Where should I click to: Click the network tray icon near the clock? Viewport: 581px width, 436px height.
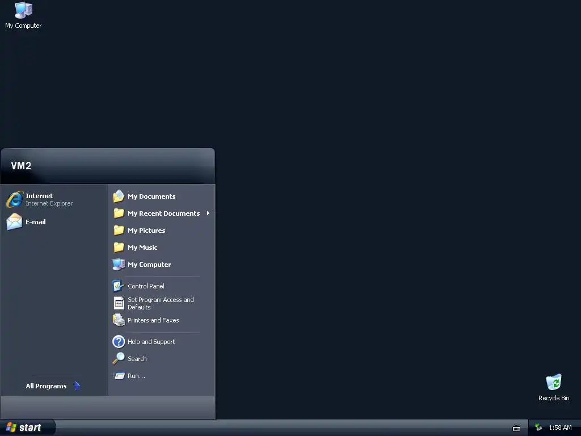pyautogui.click(x=538, y=427)
